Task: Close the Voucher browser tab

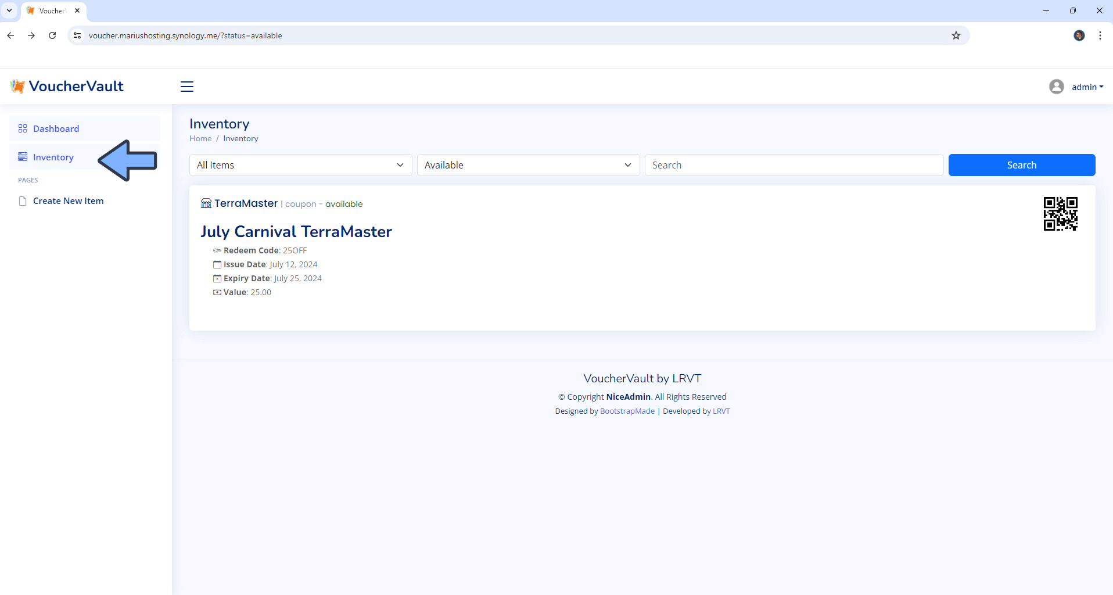Action: click(x=77, y=10)
